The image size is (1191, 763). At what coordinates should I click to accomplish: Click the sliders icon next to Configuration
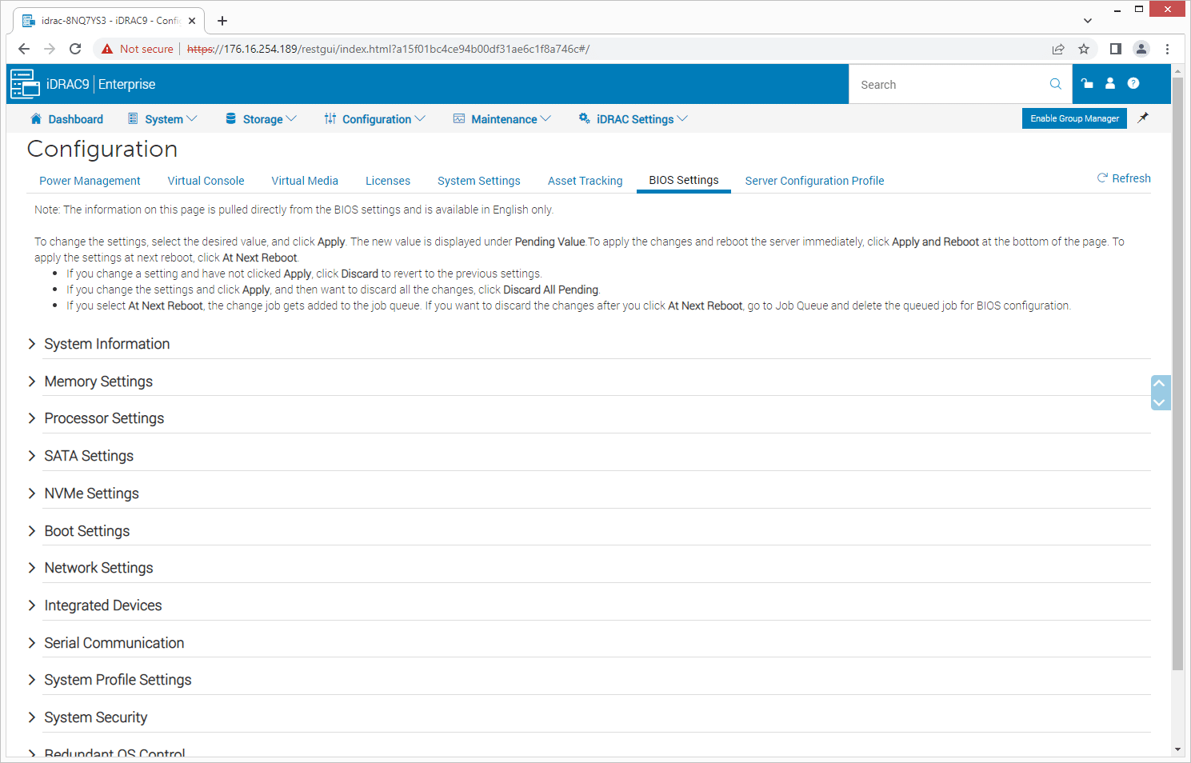(330, 118)
